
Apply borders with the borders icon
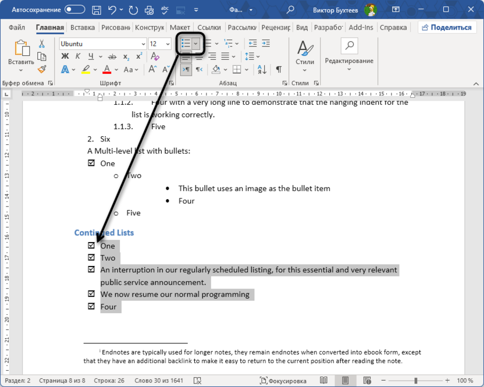(x=237, y=69)
